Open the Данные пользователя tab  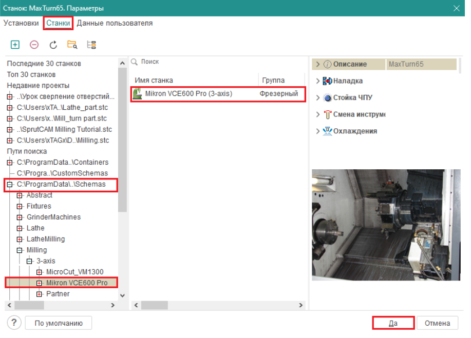[x=115, y=23]
